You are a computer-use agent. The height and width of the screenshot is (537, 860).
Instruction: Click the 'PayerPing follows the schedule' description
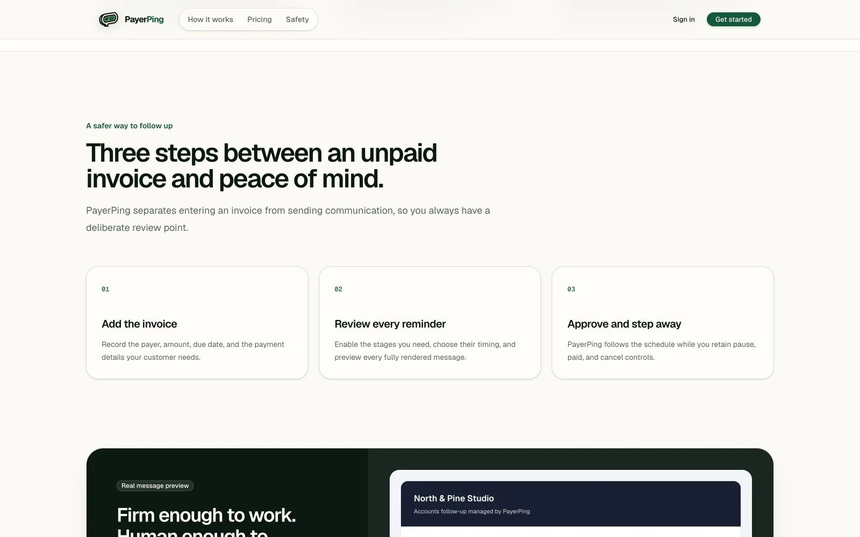click(x=662, y=351)
